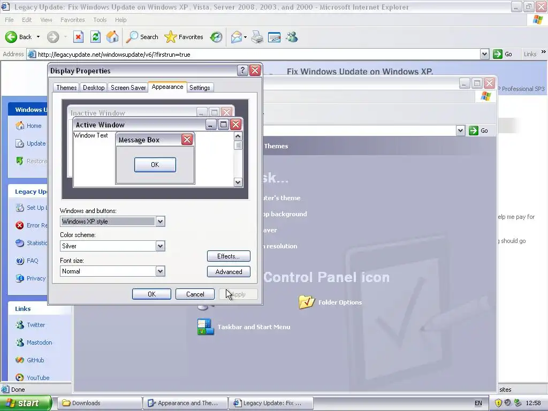Open the Effects... button
Screen dimensions: 548x411
(x=229, y=256)
